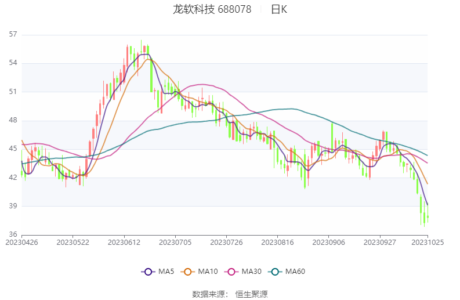Click the 恒生聚源 data source text

251,294
